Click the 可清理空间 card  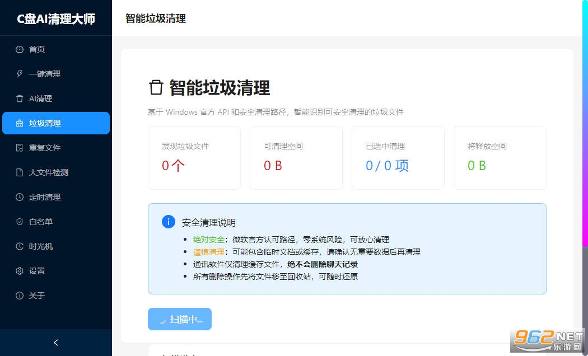click(x=296, y=158)
